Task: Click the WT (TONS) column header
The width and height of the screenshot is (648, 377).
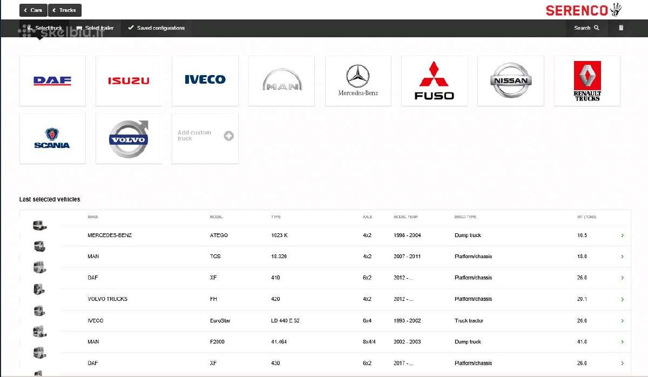Action: point(586,217)
